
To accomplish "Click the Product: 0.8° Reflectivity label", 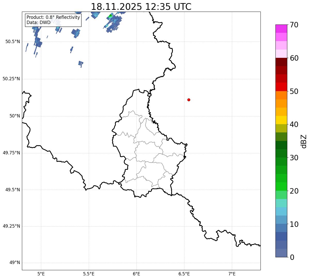I will coord(53,17).
